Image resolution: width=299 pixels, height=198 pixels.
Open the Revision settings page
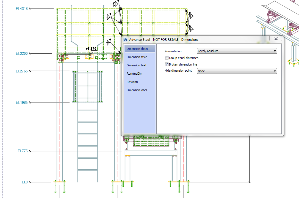coord(132,82)
